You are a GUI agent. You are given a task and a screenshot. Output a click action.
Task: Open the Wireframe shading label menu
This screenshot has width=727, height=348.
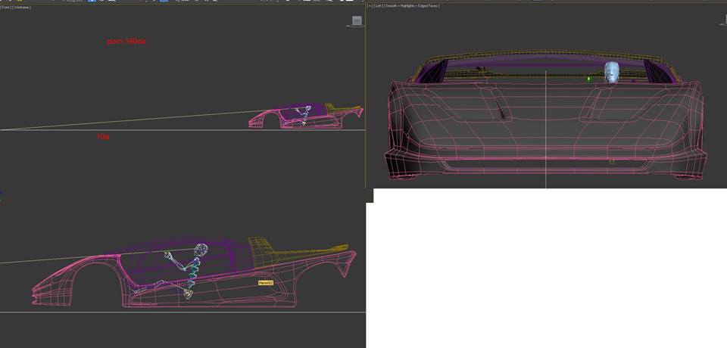click(x=21, y=7)
